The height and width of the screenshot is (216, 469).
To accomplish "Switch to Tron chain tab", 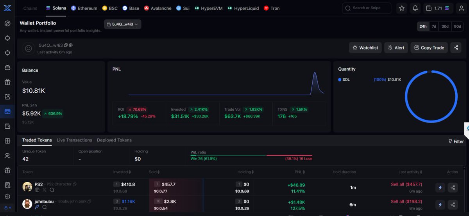I will tap(272, 8).
